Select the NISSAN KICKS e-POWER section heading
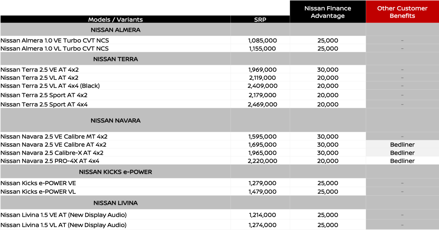Image resolution: width=439 pixels, height=230 pixels. pos(115,172)
